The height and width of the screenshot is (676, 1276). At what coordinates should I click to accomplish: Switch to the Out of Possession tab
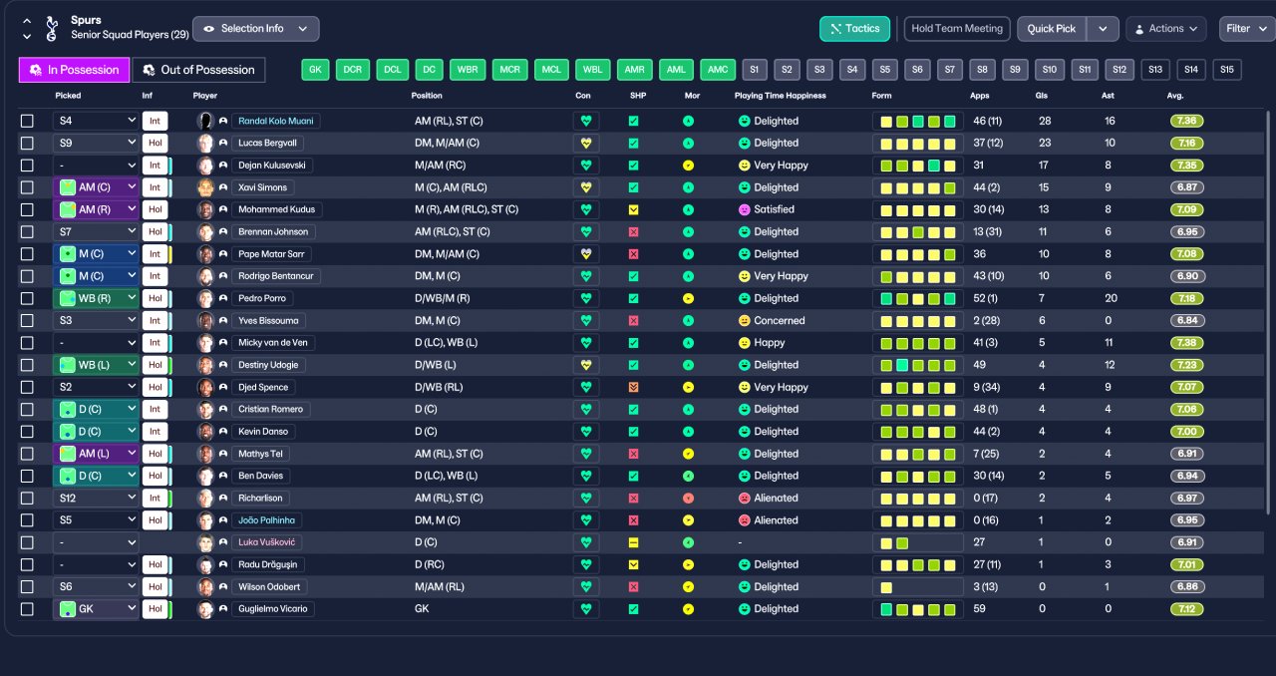coord(198,70)
